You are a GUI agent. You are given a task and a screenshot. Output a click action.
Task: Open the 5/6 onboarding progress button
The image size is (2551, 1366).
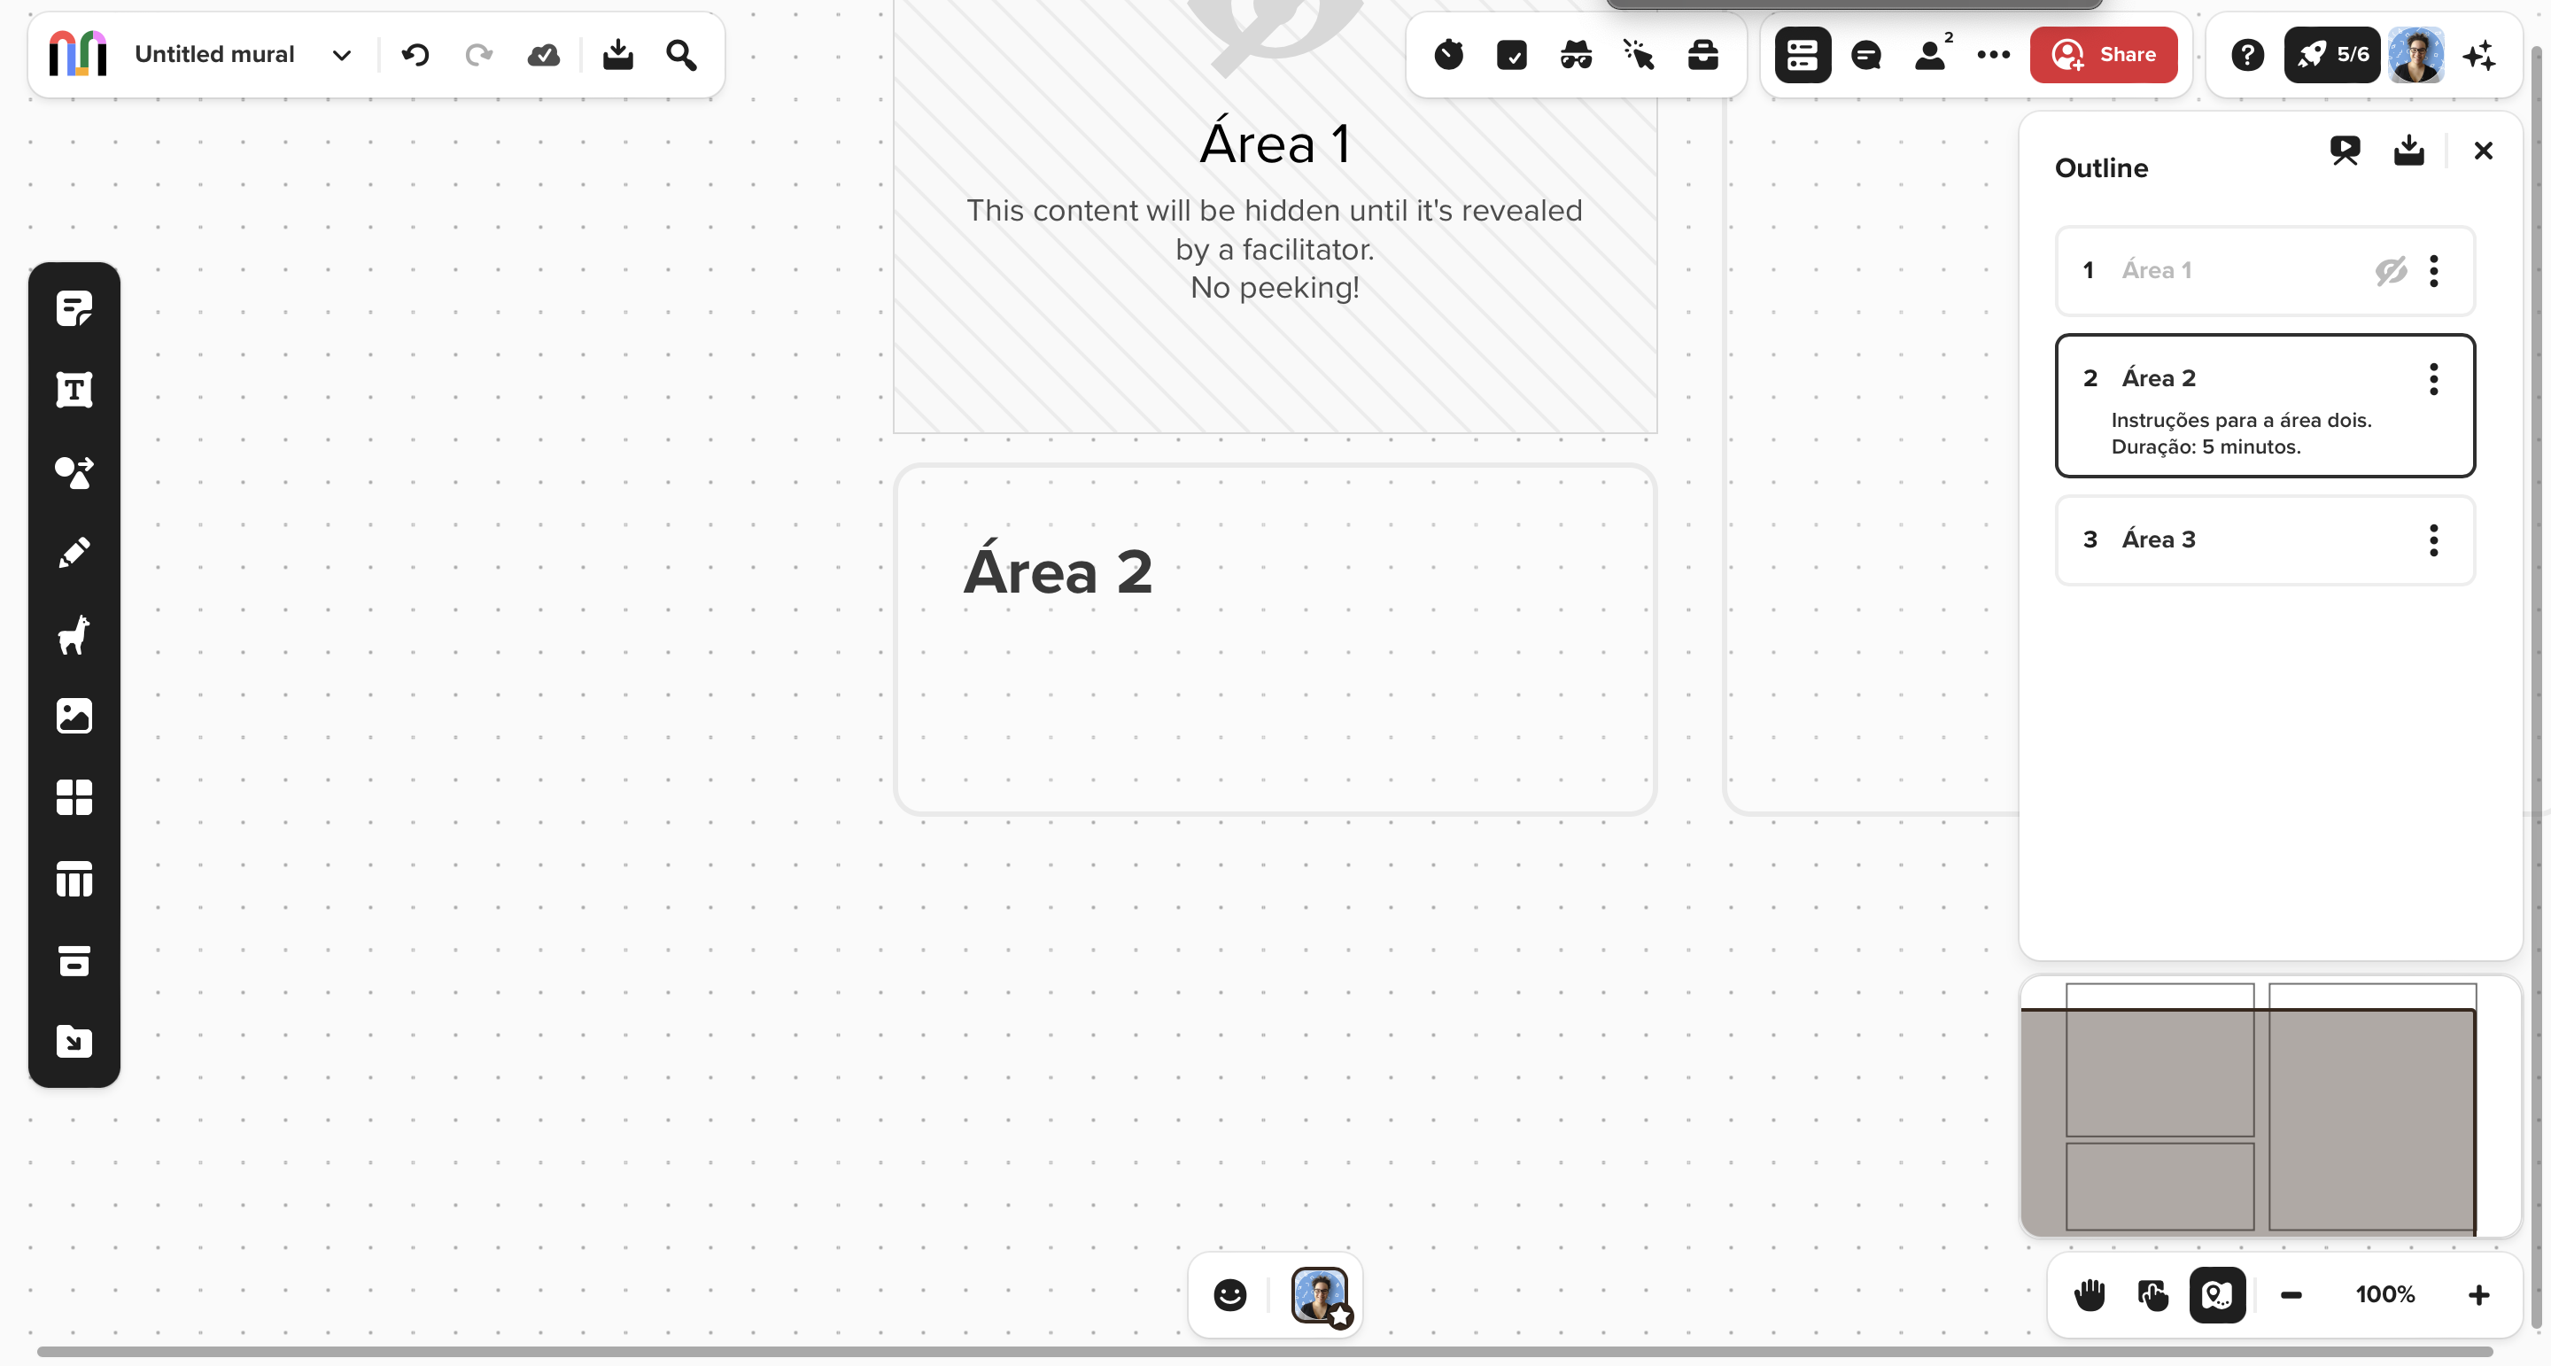(2331, 55)
